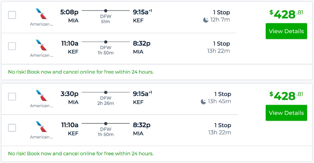Open View Details for the 5:08p itinerary

(286, 31)
